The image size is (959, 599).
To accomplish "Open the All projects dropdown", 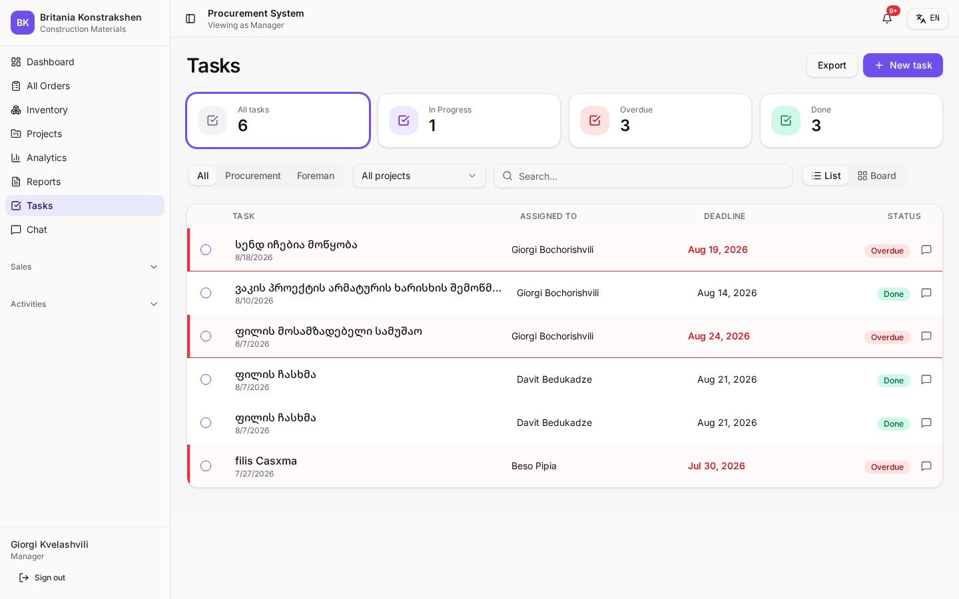I will 420,176.
